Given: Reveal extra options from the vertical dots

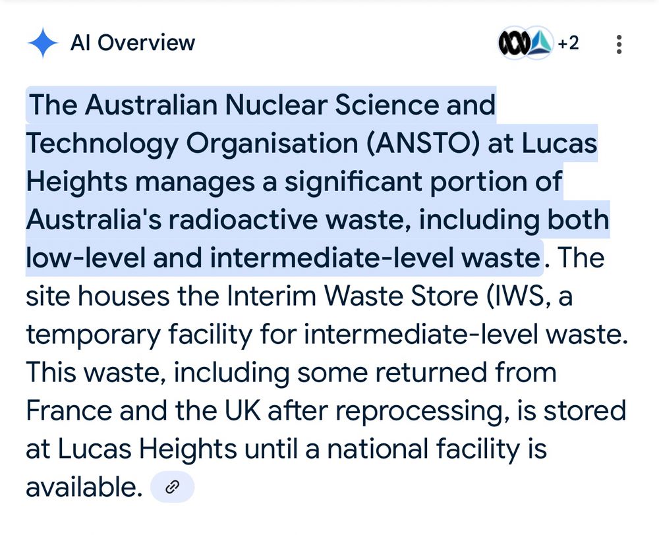Looking at the screenshot, I should tap(618, 43).
